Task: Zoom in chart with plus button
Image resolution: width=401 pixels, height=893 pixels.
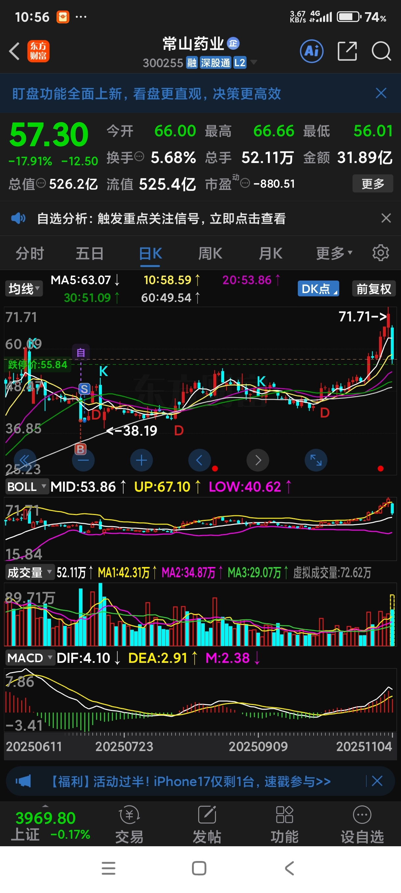Action: pyautogui.click(x=141, y=460)
